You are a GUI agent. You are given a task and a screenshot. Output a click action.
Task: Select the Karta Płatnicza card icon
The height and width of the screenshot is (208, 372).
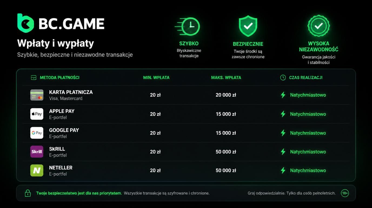(37, 95)
